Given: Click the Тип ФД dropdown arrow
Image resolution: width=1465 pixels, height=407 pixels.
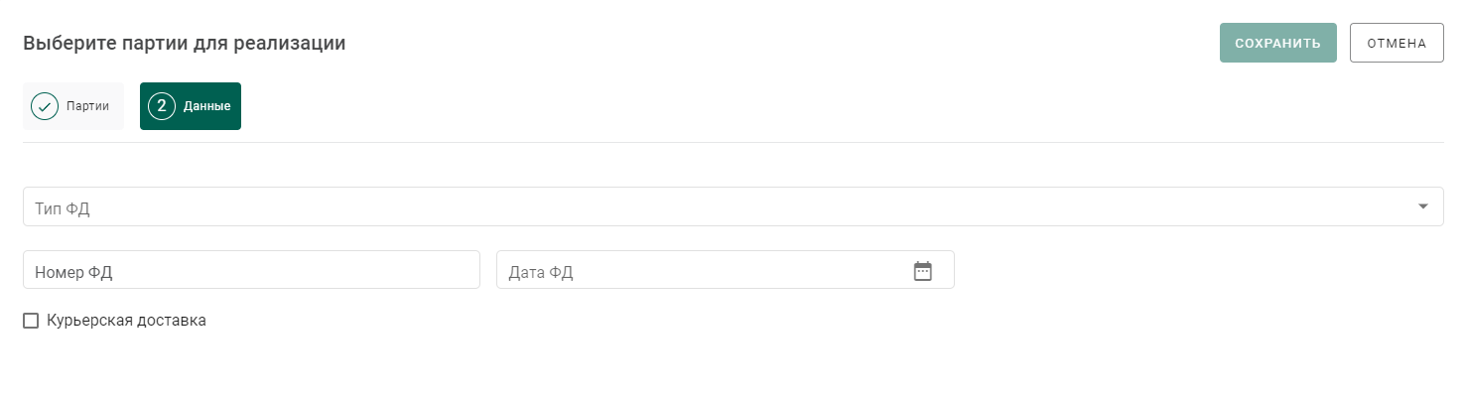Looking at the screenshot, I should [x=1423, y=206].
